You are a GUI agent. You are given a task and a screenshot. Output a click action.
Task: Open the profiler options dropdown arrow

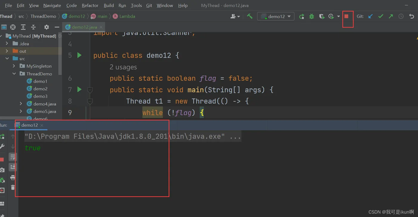(339, 16)
